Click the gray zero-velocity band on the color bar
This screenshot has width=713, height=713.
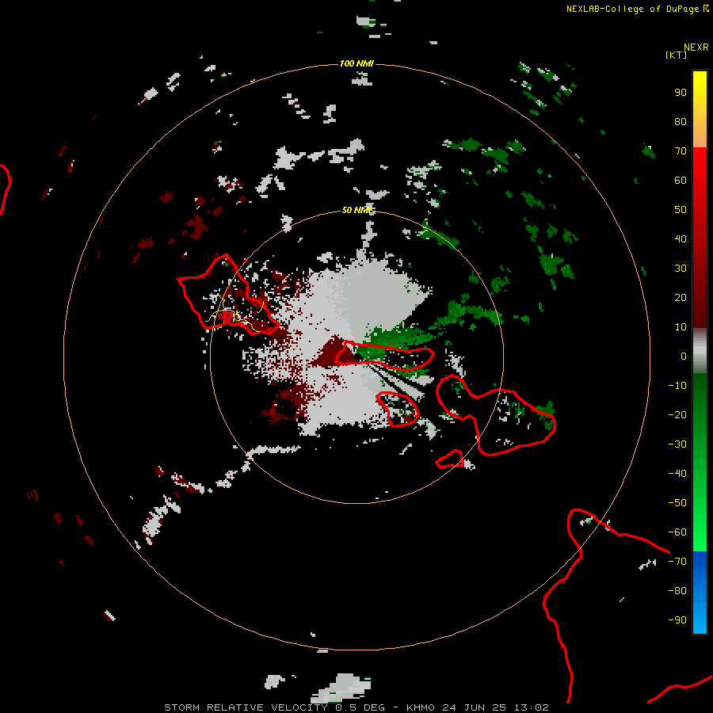tap(700, 351)
